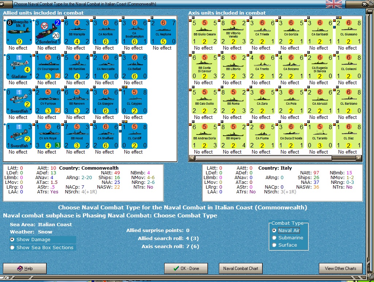Select the Mosquito Mk. II aircraft unit
The height and width of the screenshot is (282, 374).
tap(19, 32)
